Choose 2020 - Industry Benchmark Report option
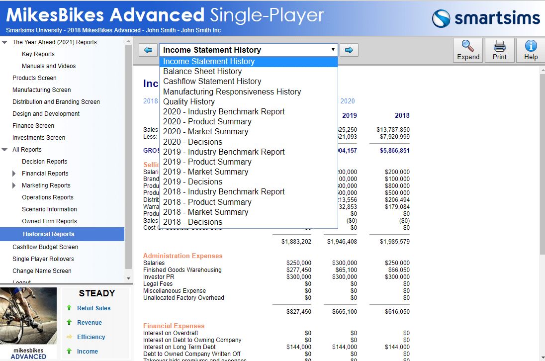545x361 pixels. [224, 112]
